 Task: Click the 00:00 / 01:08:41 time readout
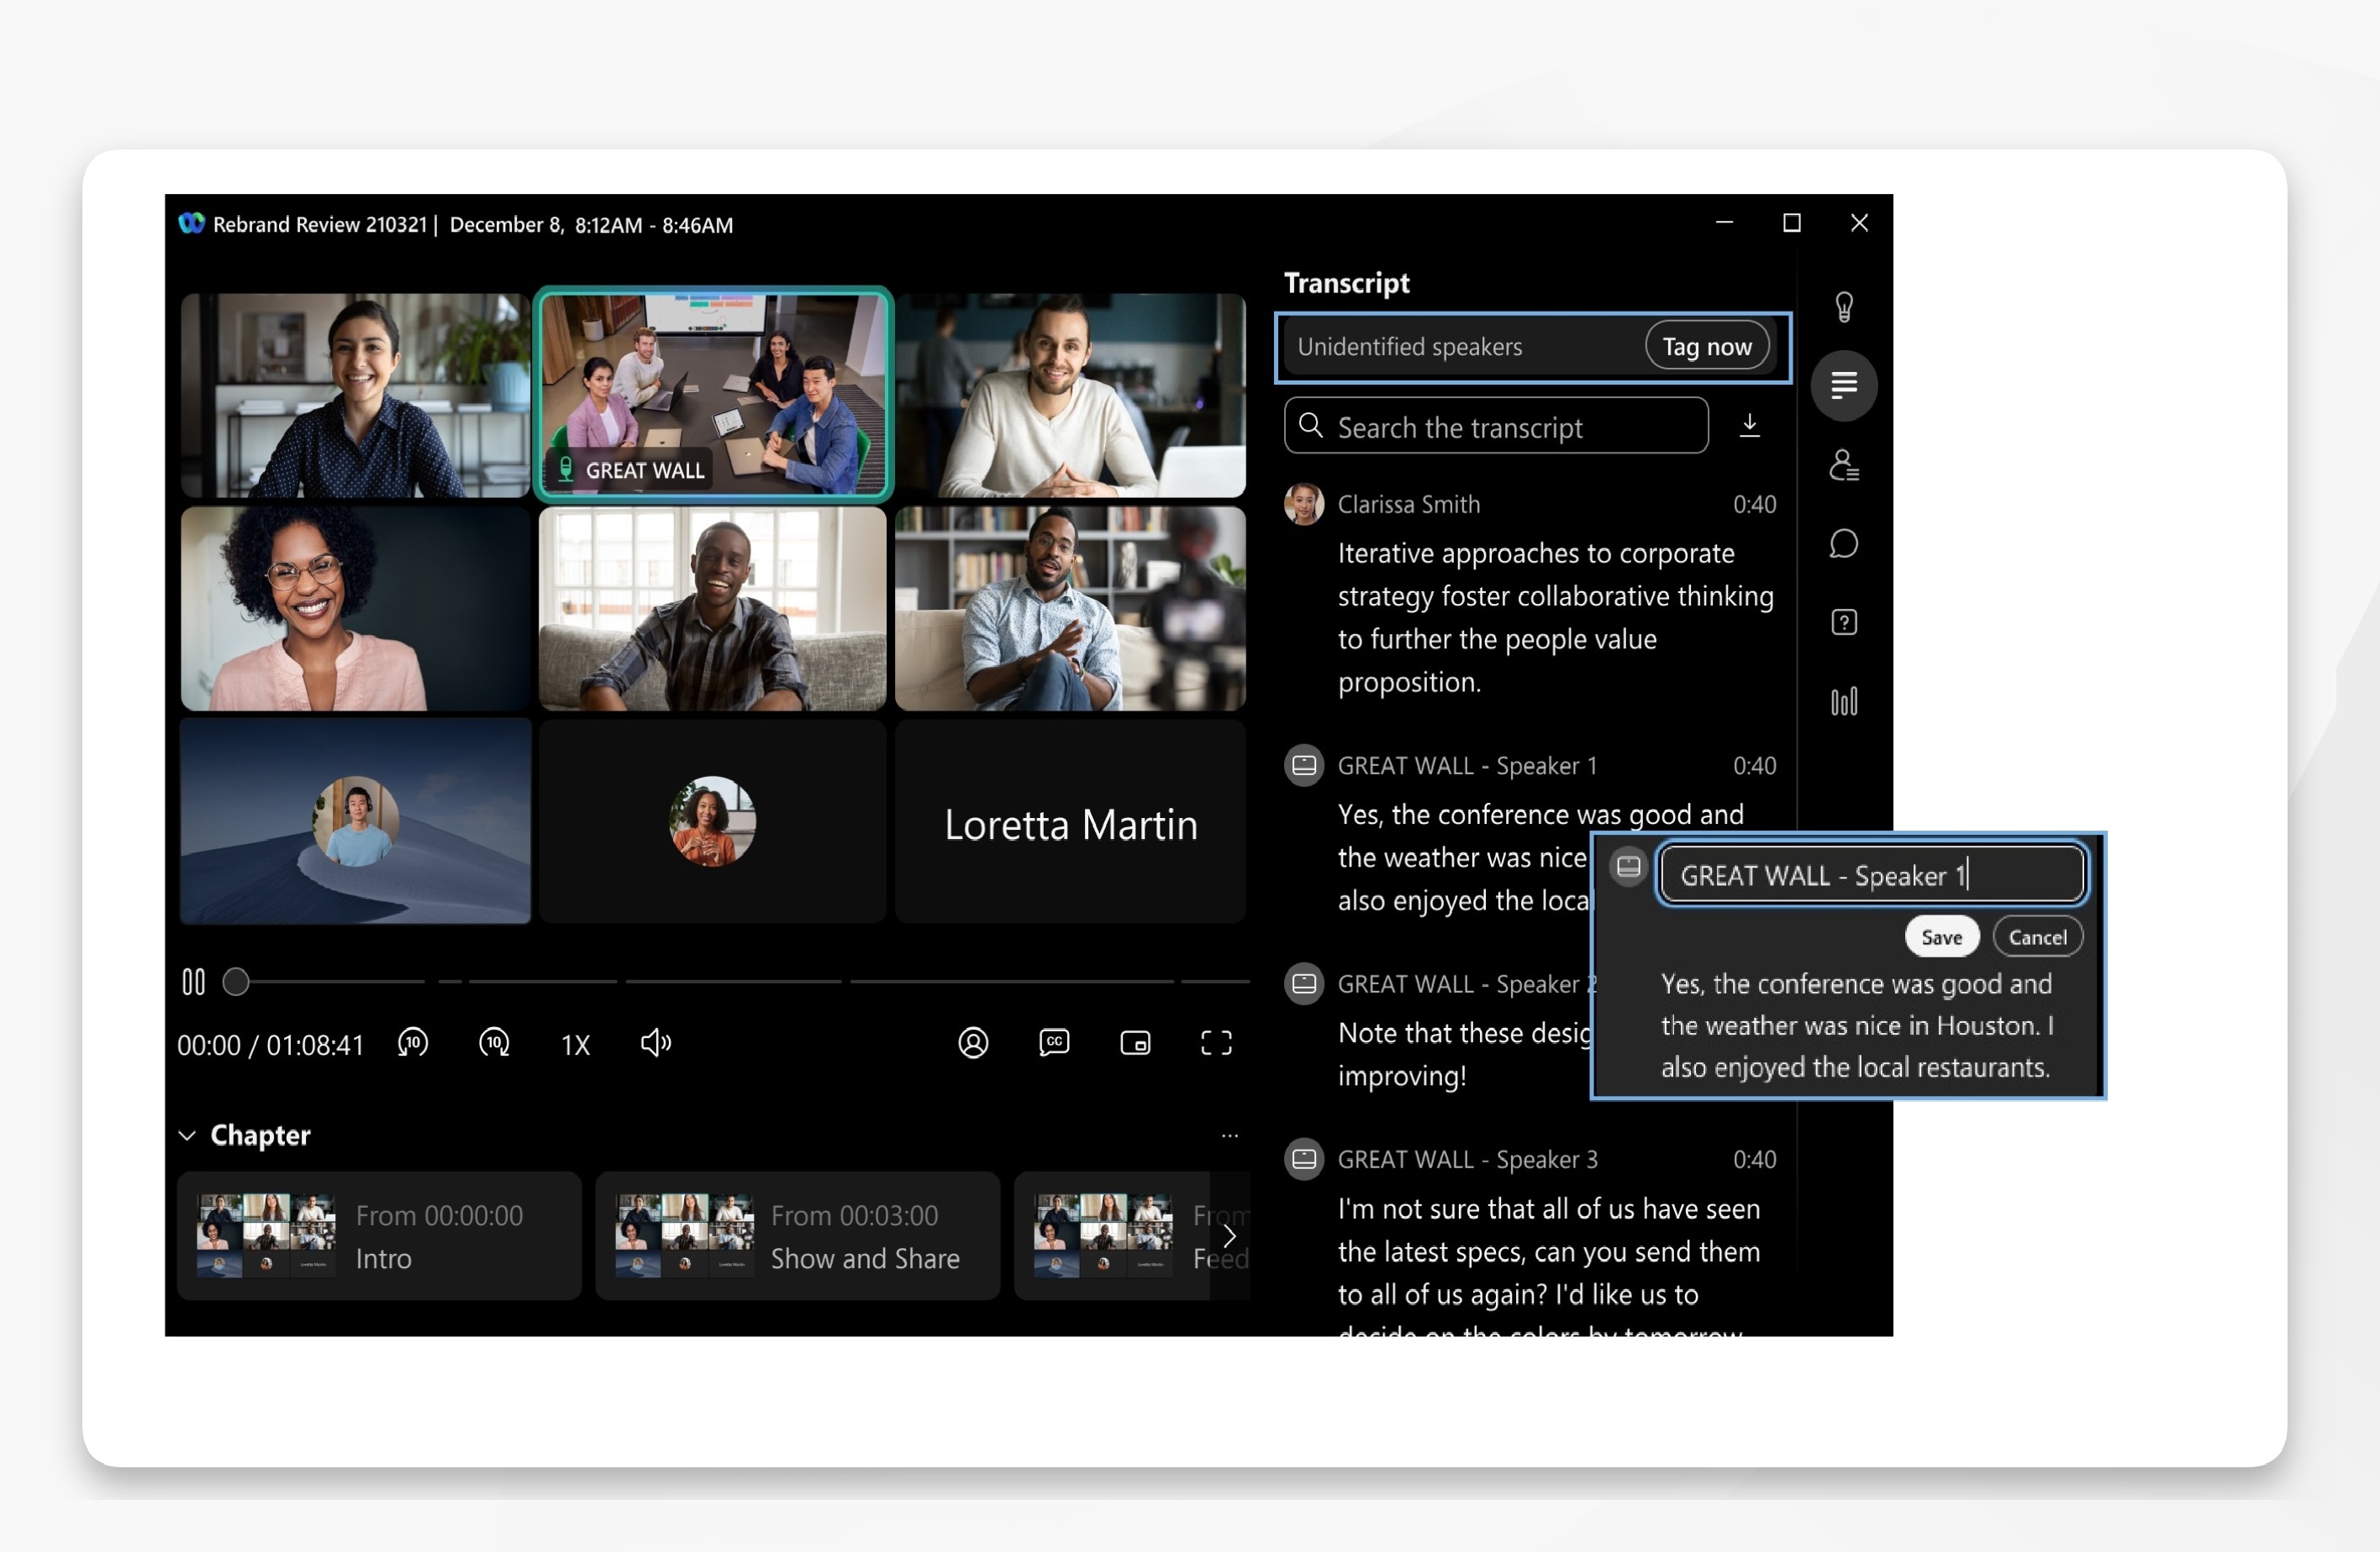pyautogui.click(x=271, y=1046)
